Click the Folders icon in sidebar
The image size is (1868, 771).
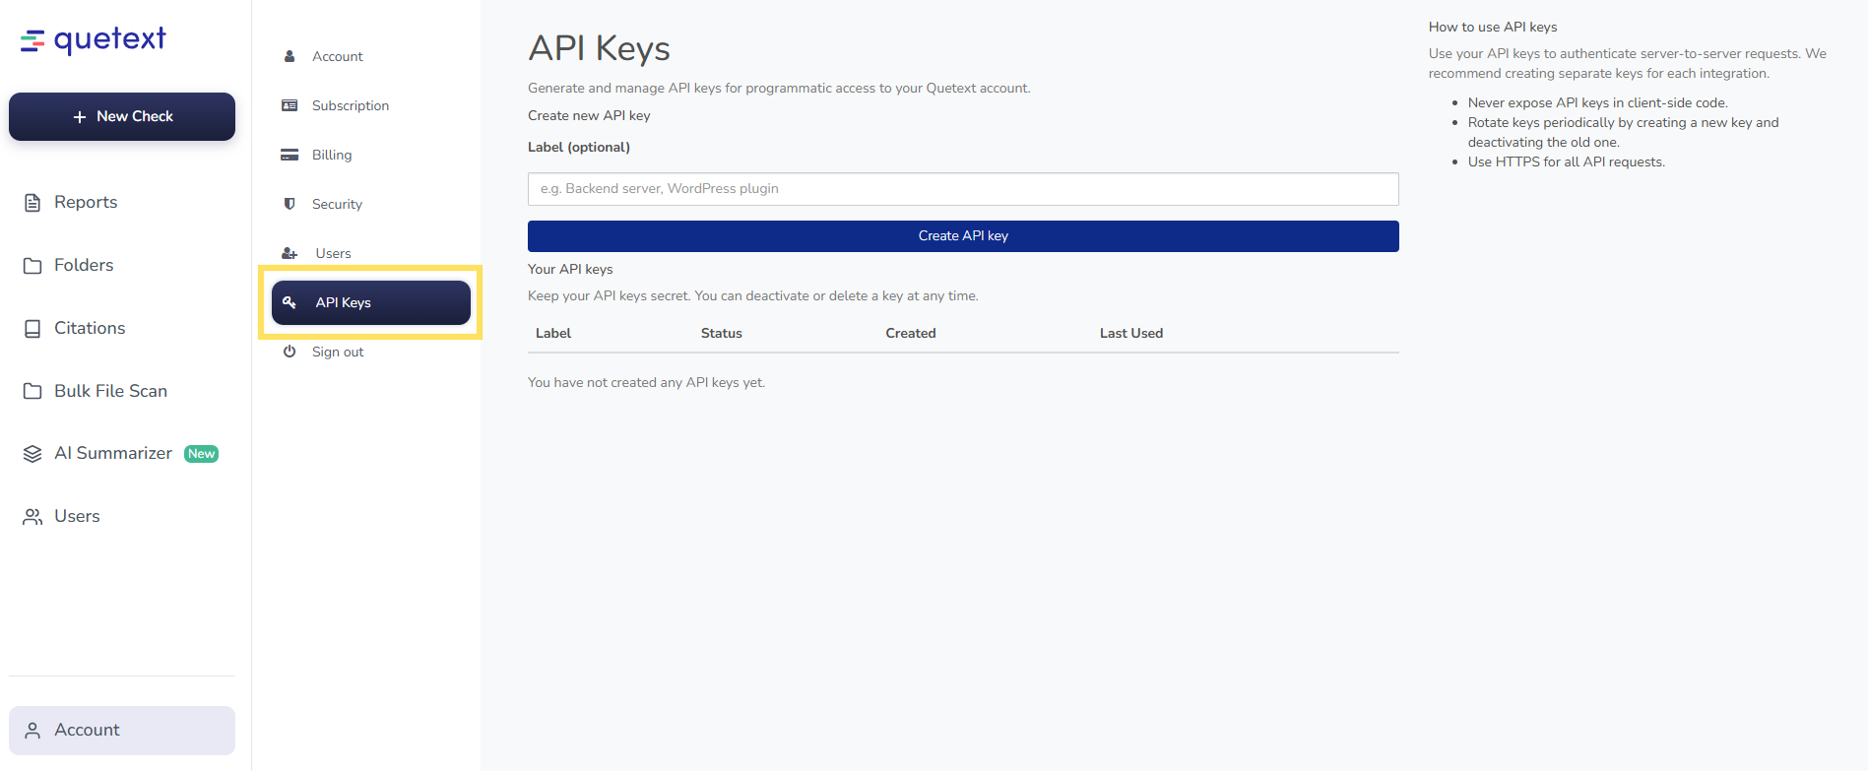coord(32,266)
